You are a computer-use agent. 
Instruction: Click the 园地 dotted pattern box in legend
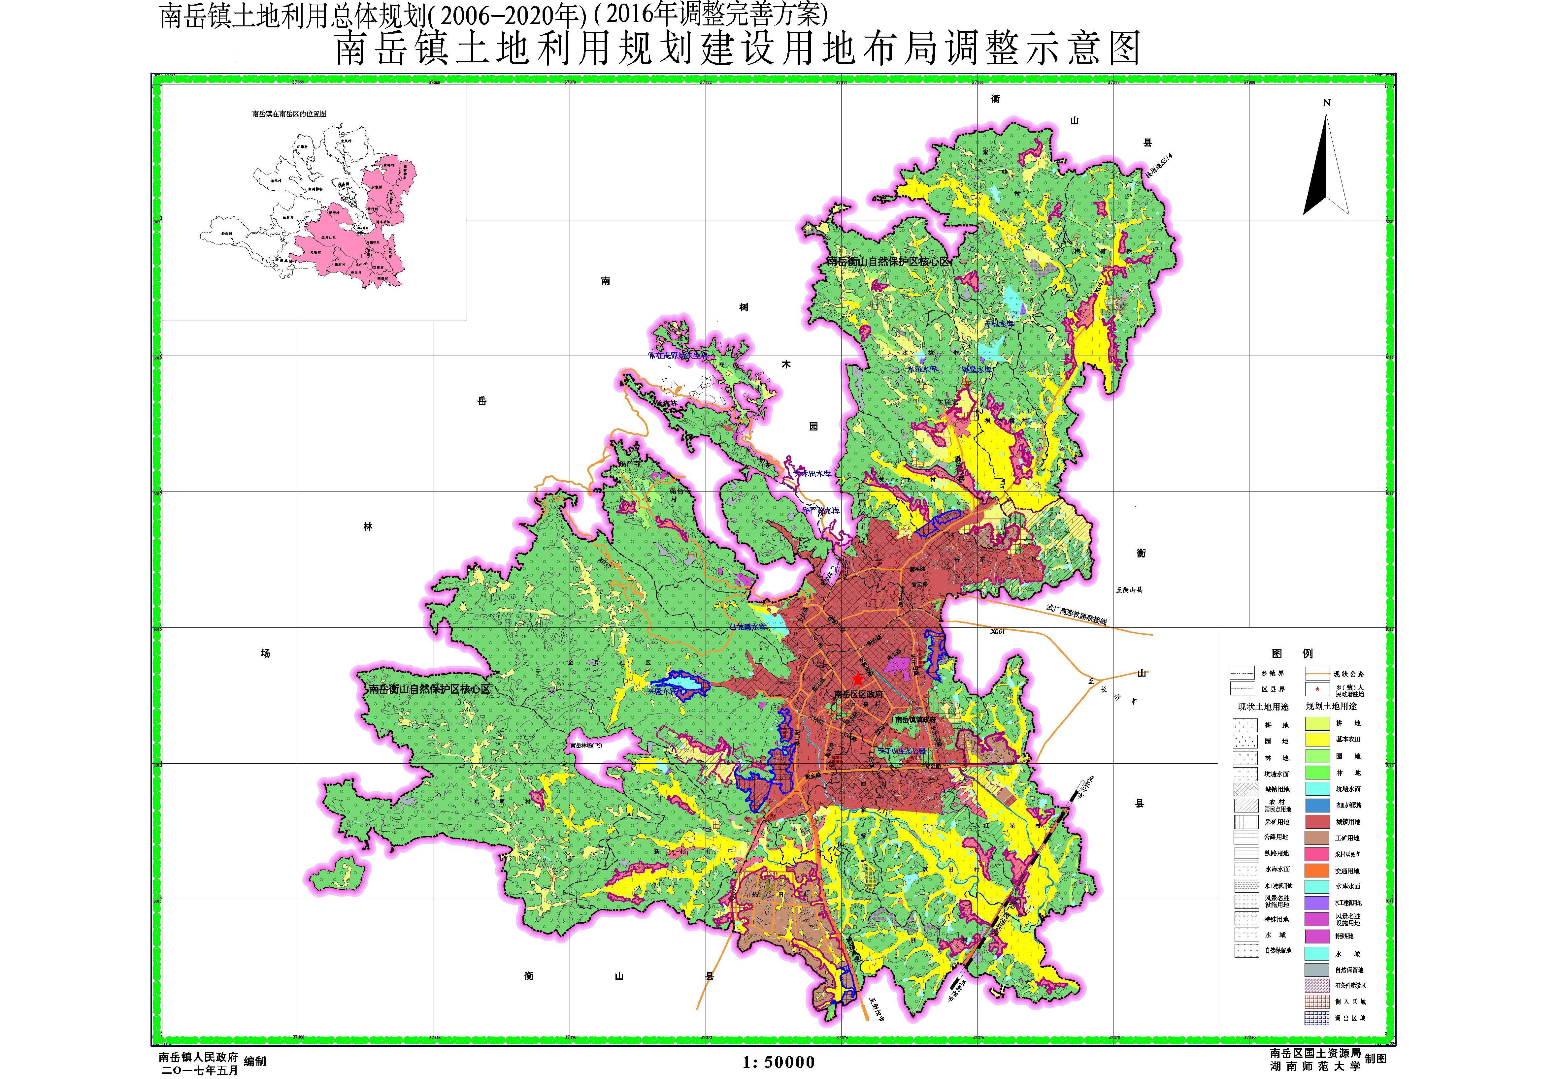(1245, 741)
